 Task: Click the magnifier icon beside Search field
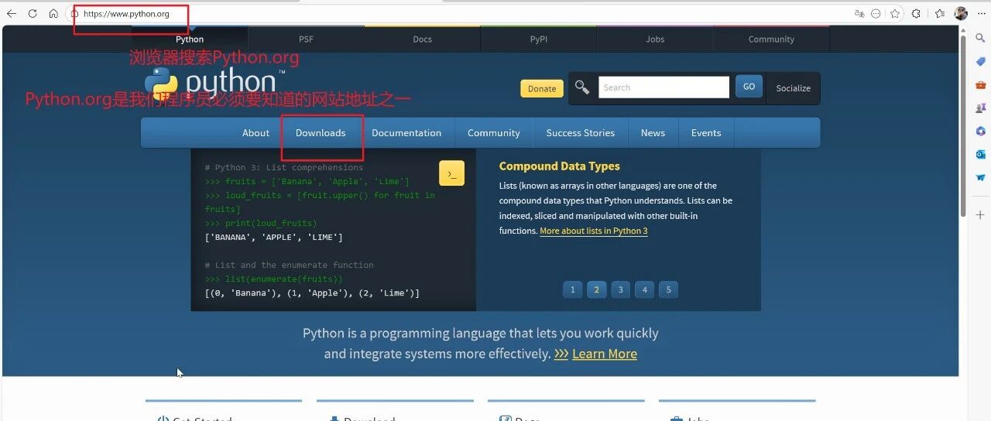coord(582,87)
